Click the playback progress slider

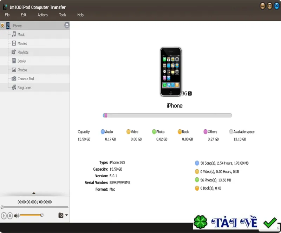pyautogui.click(x=34, y=207)
